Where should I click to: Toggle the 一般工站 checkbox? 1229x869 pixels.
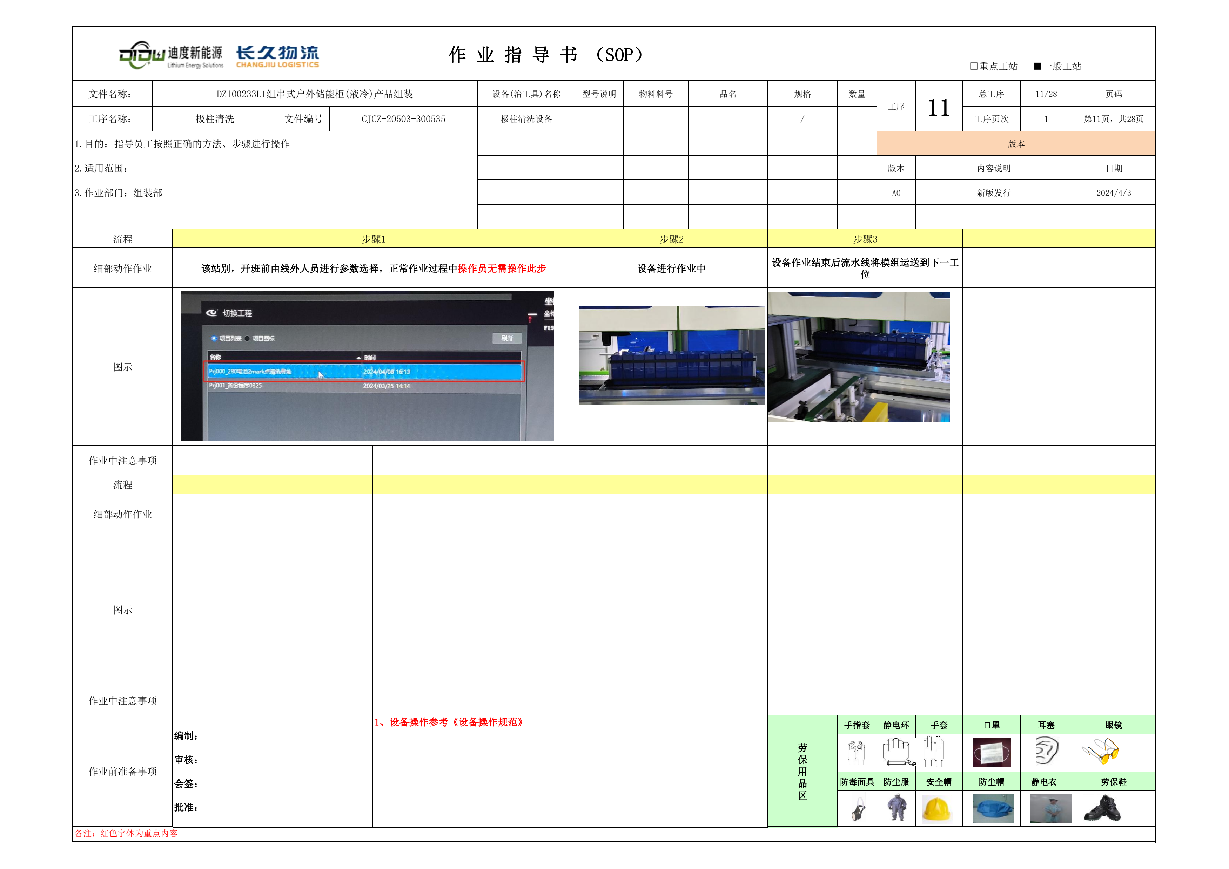[x=1037, y=66]
